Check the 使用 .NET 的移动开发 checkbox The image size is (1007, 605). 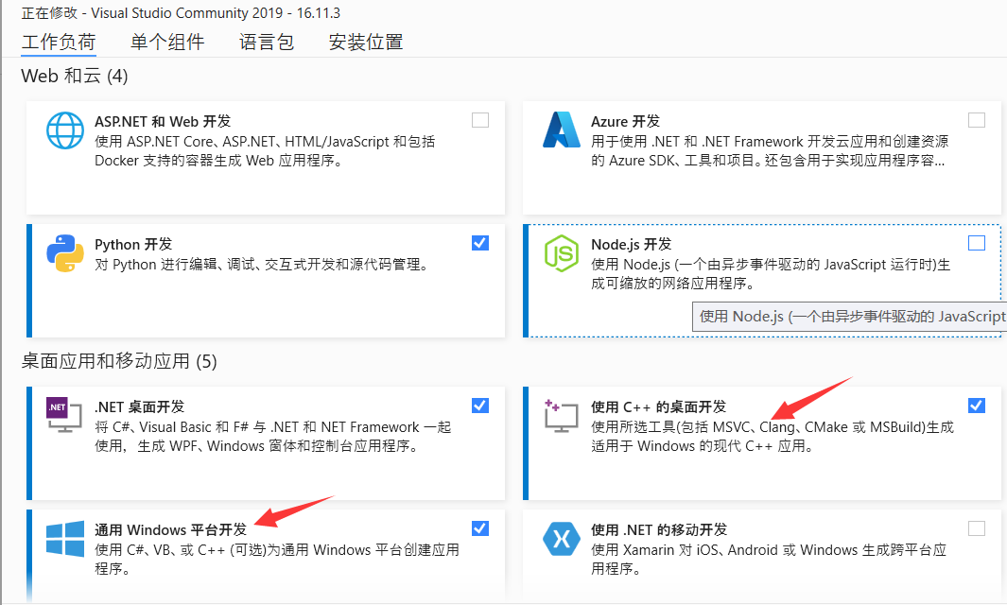point(977,527)
